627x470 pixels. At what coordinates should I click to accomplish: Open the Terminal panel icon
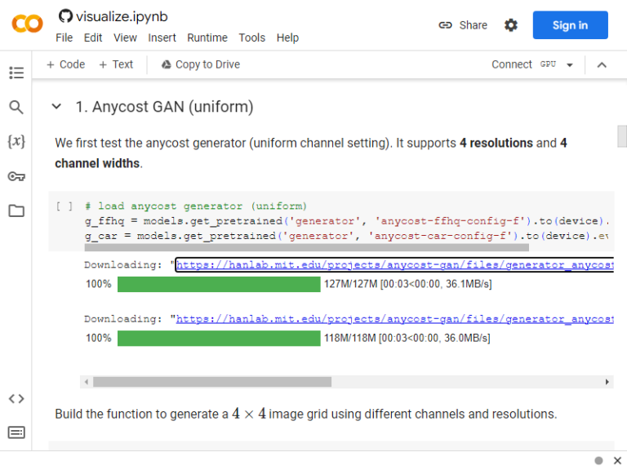[16, 432]
